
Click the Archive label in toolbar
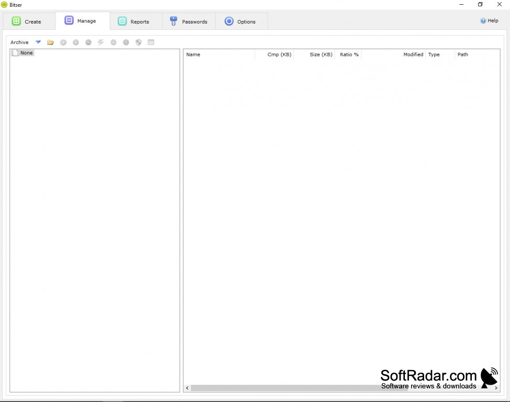[x=19, y=42]
